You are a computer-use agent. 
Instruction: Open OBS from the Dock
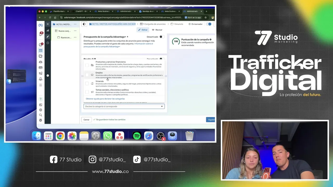(161, 136)
